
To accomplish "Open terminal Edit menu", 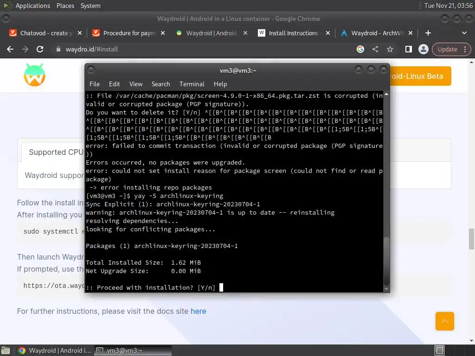I will tap(115, 84).
